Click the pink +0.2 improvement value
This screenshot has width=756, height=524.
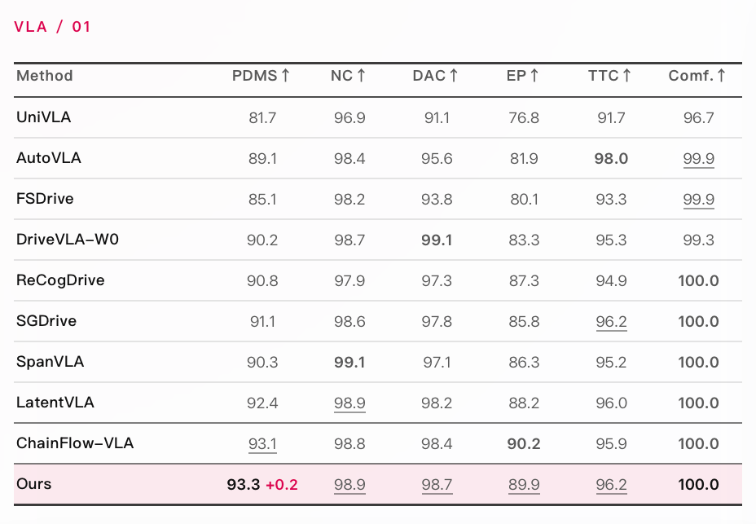tap(282, 485)
